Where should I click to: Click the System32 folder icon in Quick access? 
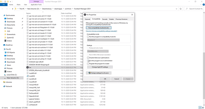5,38
